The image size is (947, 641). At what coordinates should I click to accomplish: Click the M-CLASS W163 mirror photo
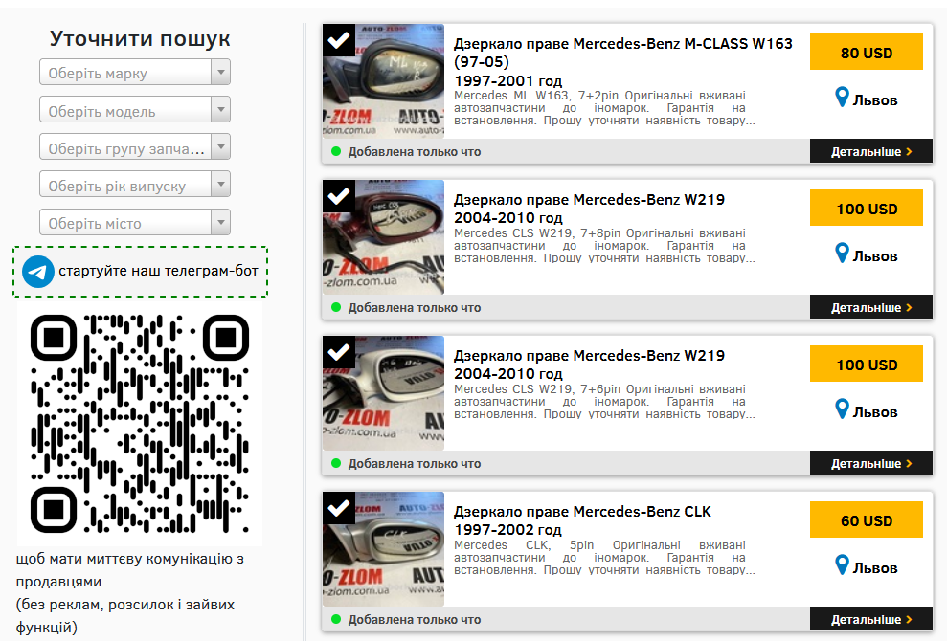coord(384,81)
